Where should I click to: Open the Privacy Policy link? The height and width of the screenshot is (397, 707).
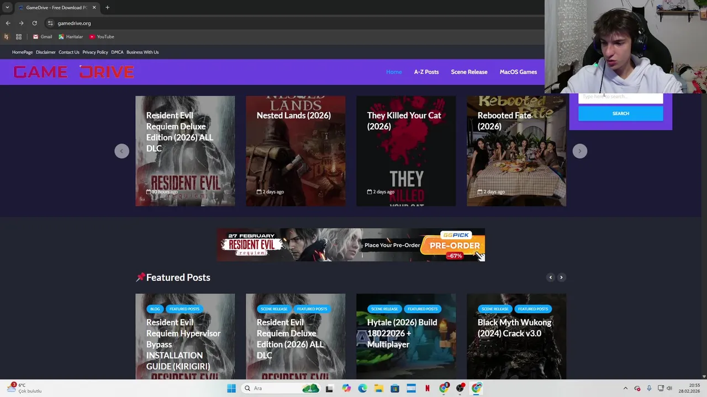coord(95,52)
